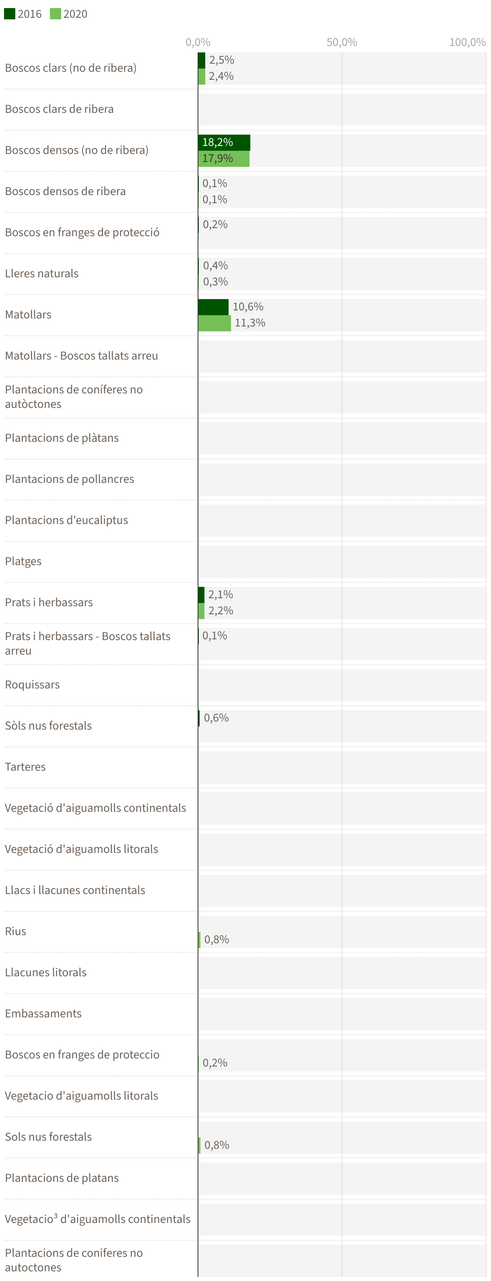
Task: Click the 2,5% Boscos clars bar
Action: [202, 60]
